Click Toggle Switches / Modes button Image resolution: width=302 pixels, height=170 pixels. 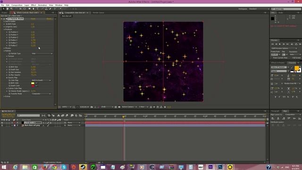(52, 162)
